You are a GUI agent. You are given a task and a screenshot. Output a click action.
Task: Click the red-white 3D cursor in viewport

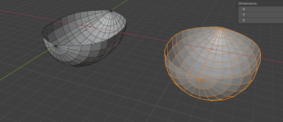coord(86,26)
